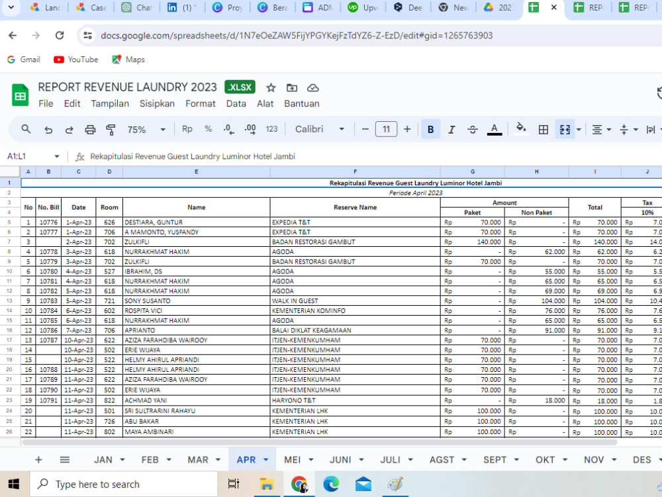Screen dimensions: 662x497
Task: Expand merge cells options arrow
Action: point(579,130)
